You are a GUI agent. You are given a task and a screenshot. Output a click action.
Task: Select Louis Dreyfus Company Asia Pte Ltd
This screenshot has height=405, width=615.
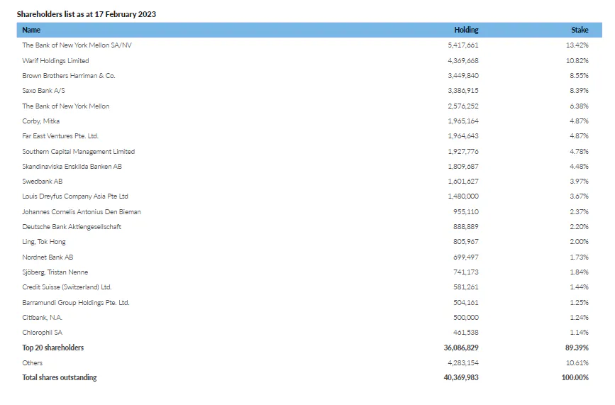(75, 196)
